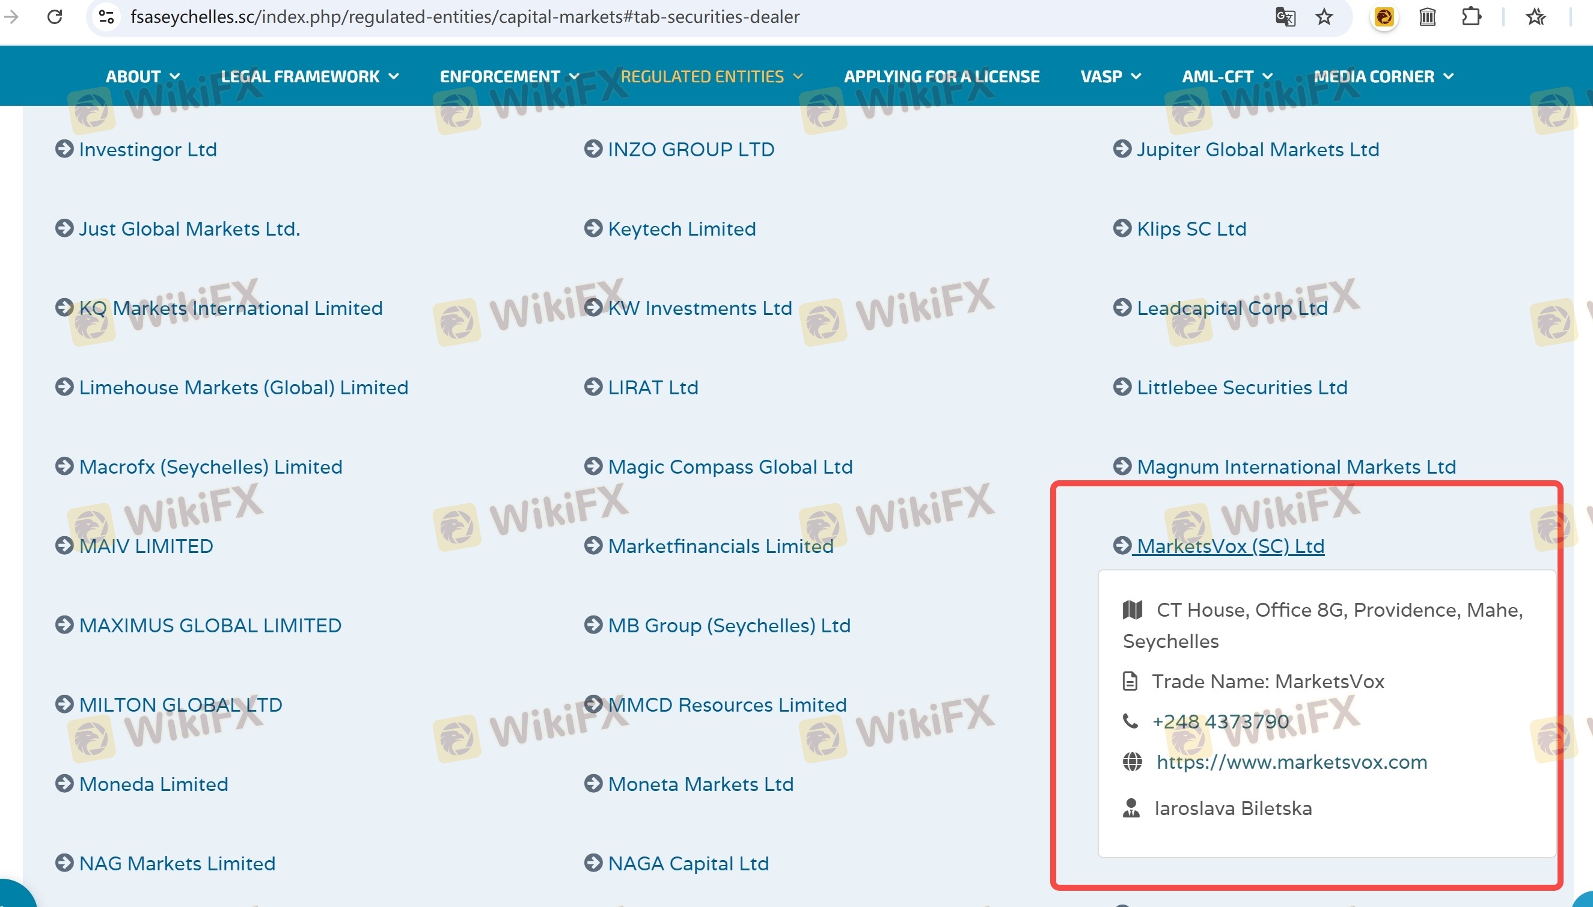
Task: Click the arrow icon beside Investingor Ltd
Action: [64, 150]
